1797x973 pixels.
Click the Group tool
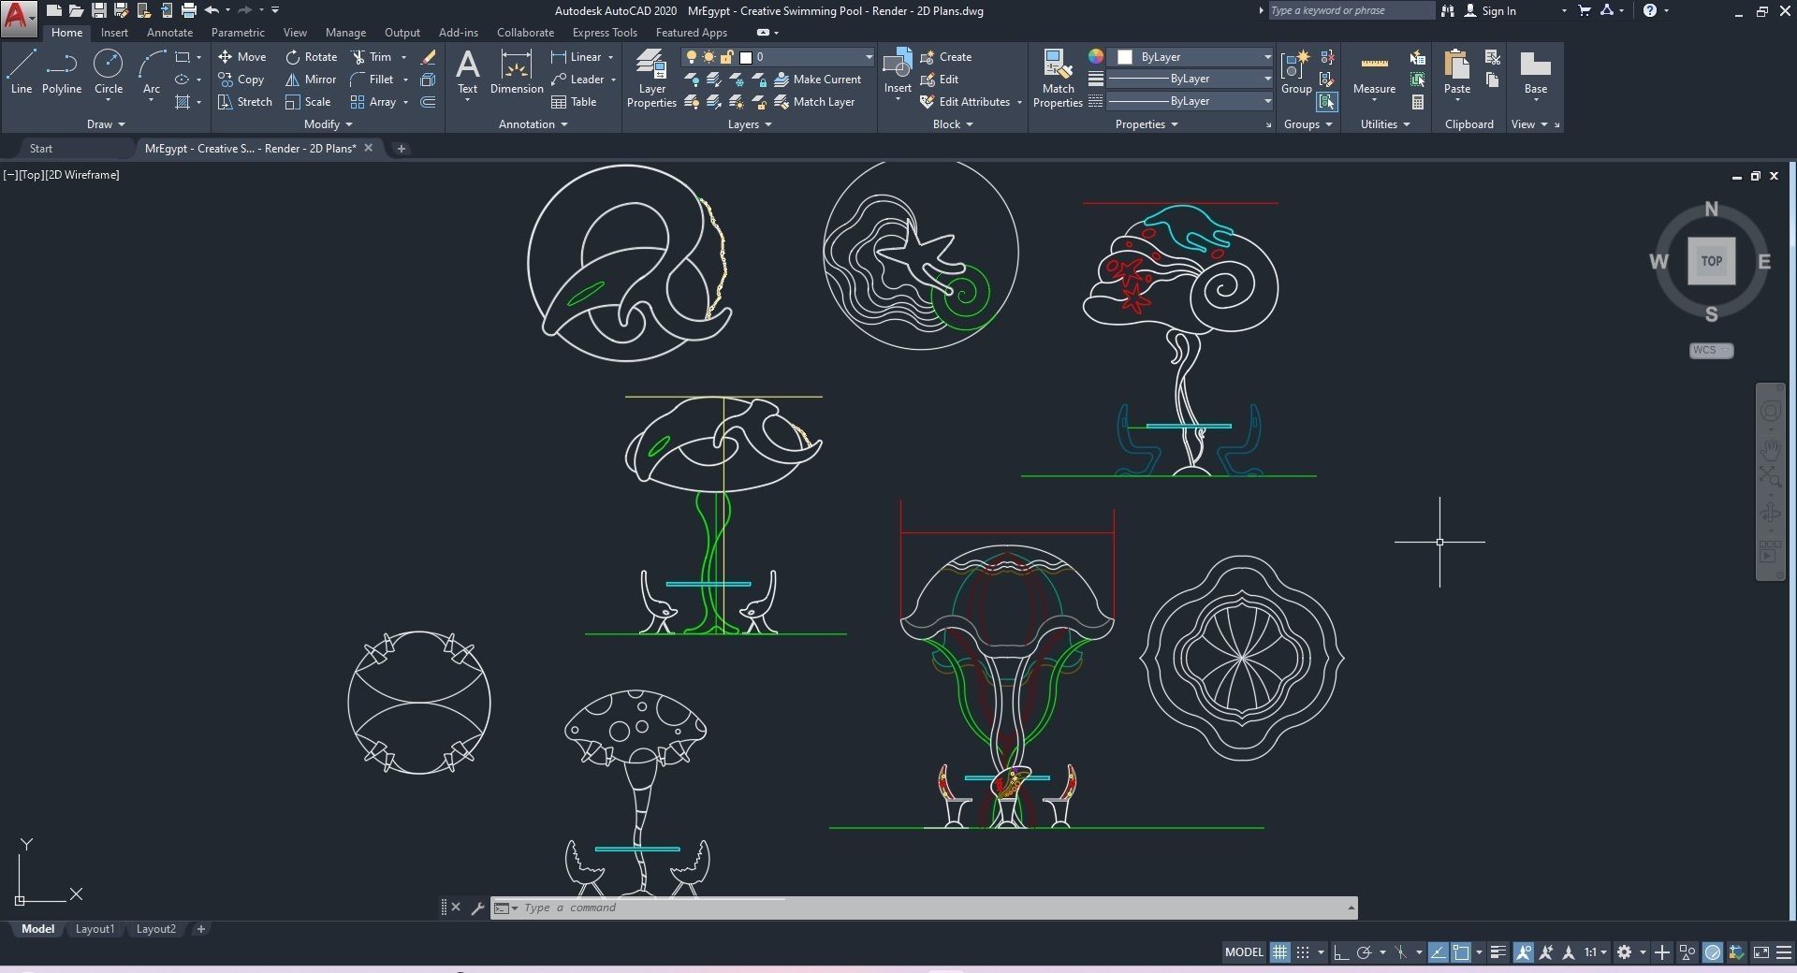[1296, 72]
